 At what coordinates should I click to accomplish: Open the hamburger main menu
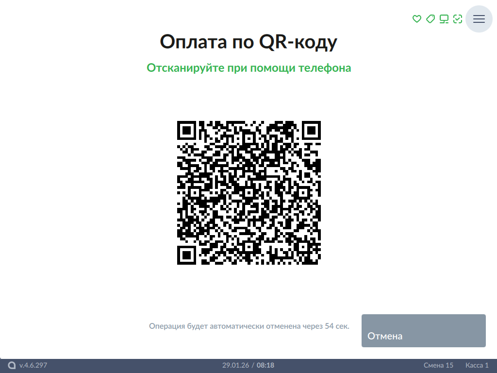(x=479, y=19)
